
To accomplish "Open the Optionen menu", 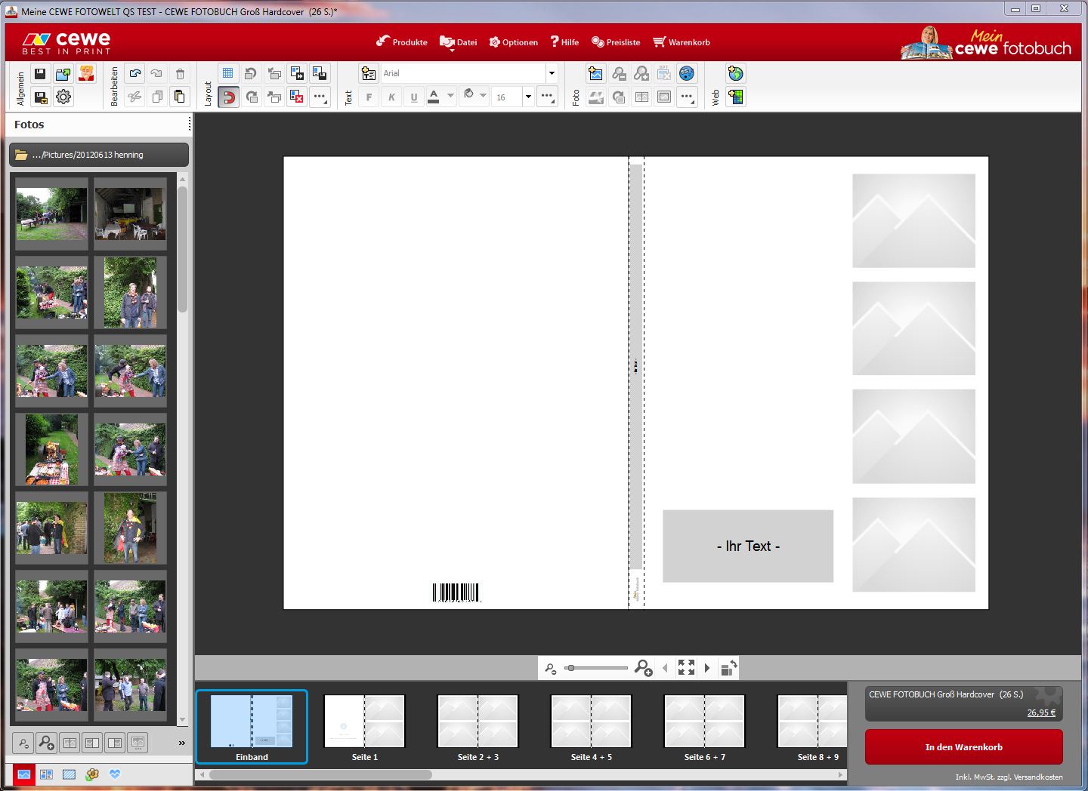I will (514, 42).
